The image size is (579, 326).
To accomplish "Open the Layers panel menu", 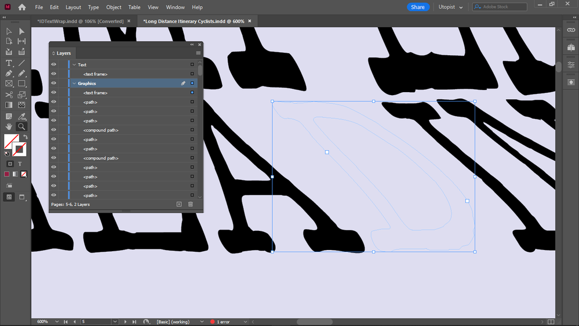I will pos(198,53).
